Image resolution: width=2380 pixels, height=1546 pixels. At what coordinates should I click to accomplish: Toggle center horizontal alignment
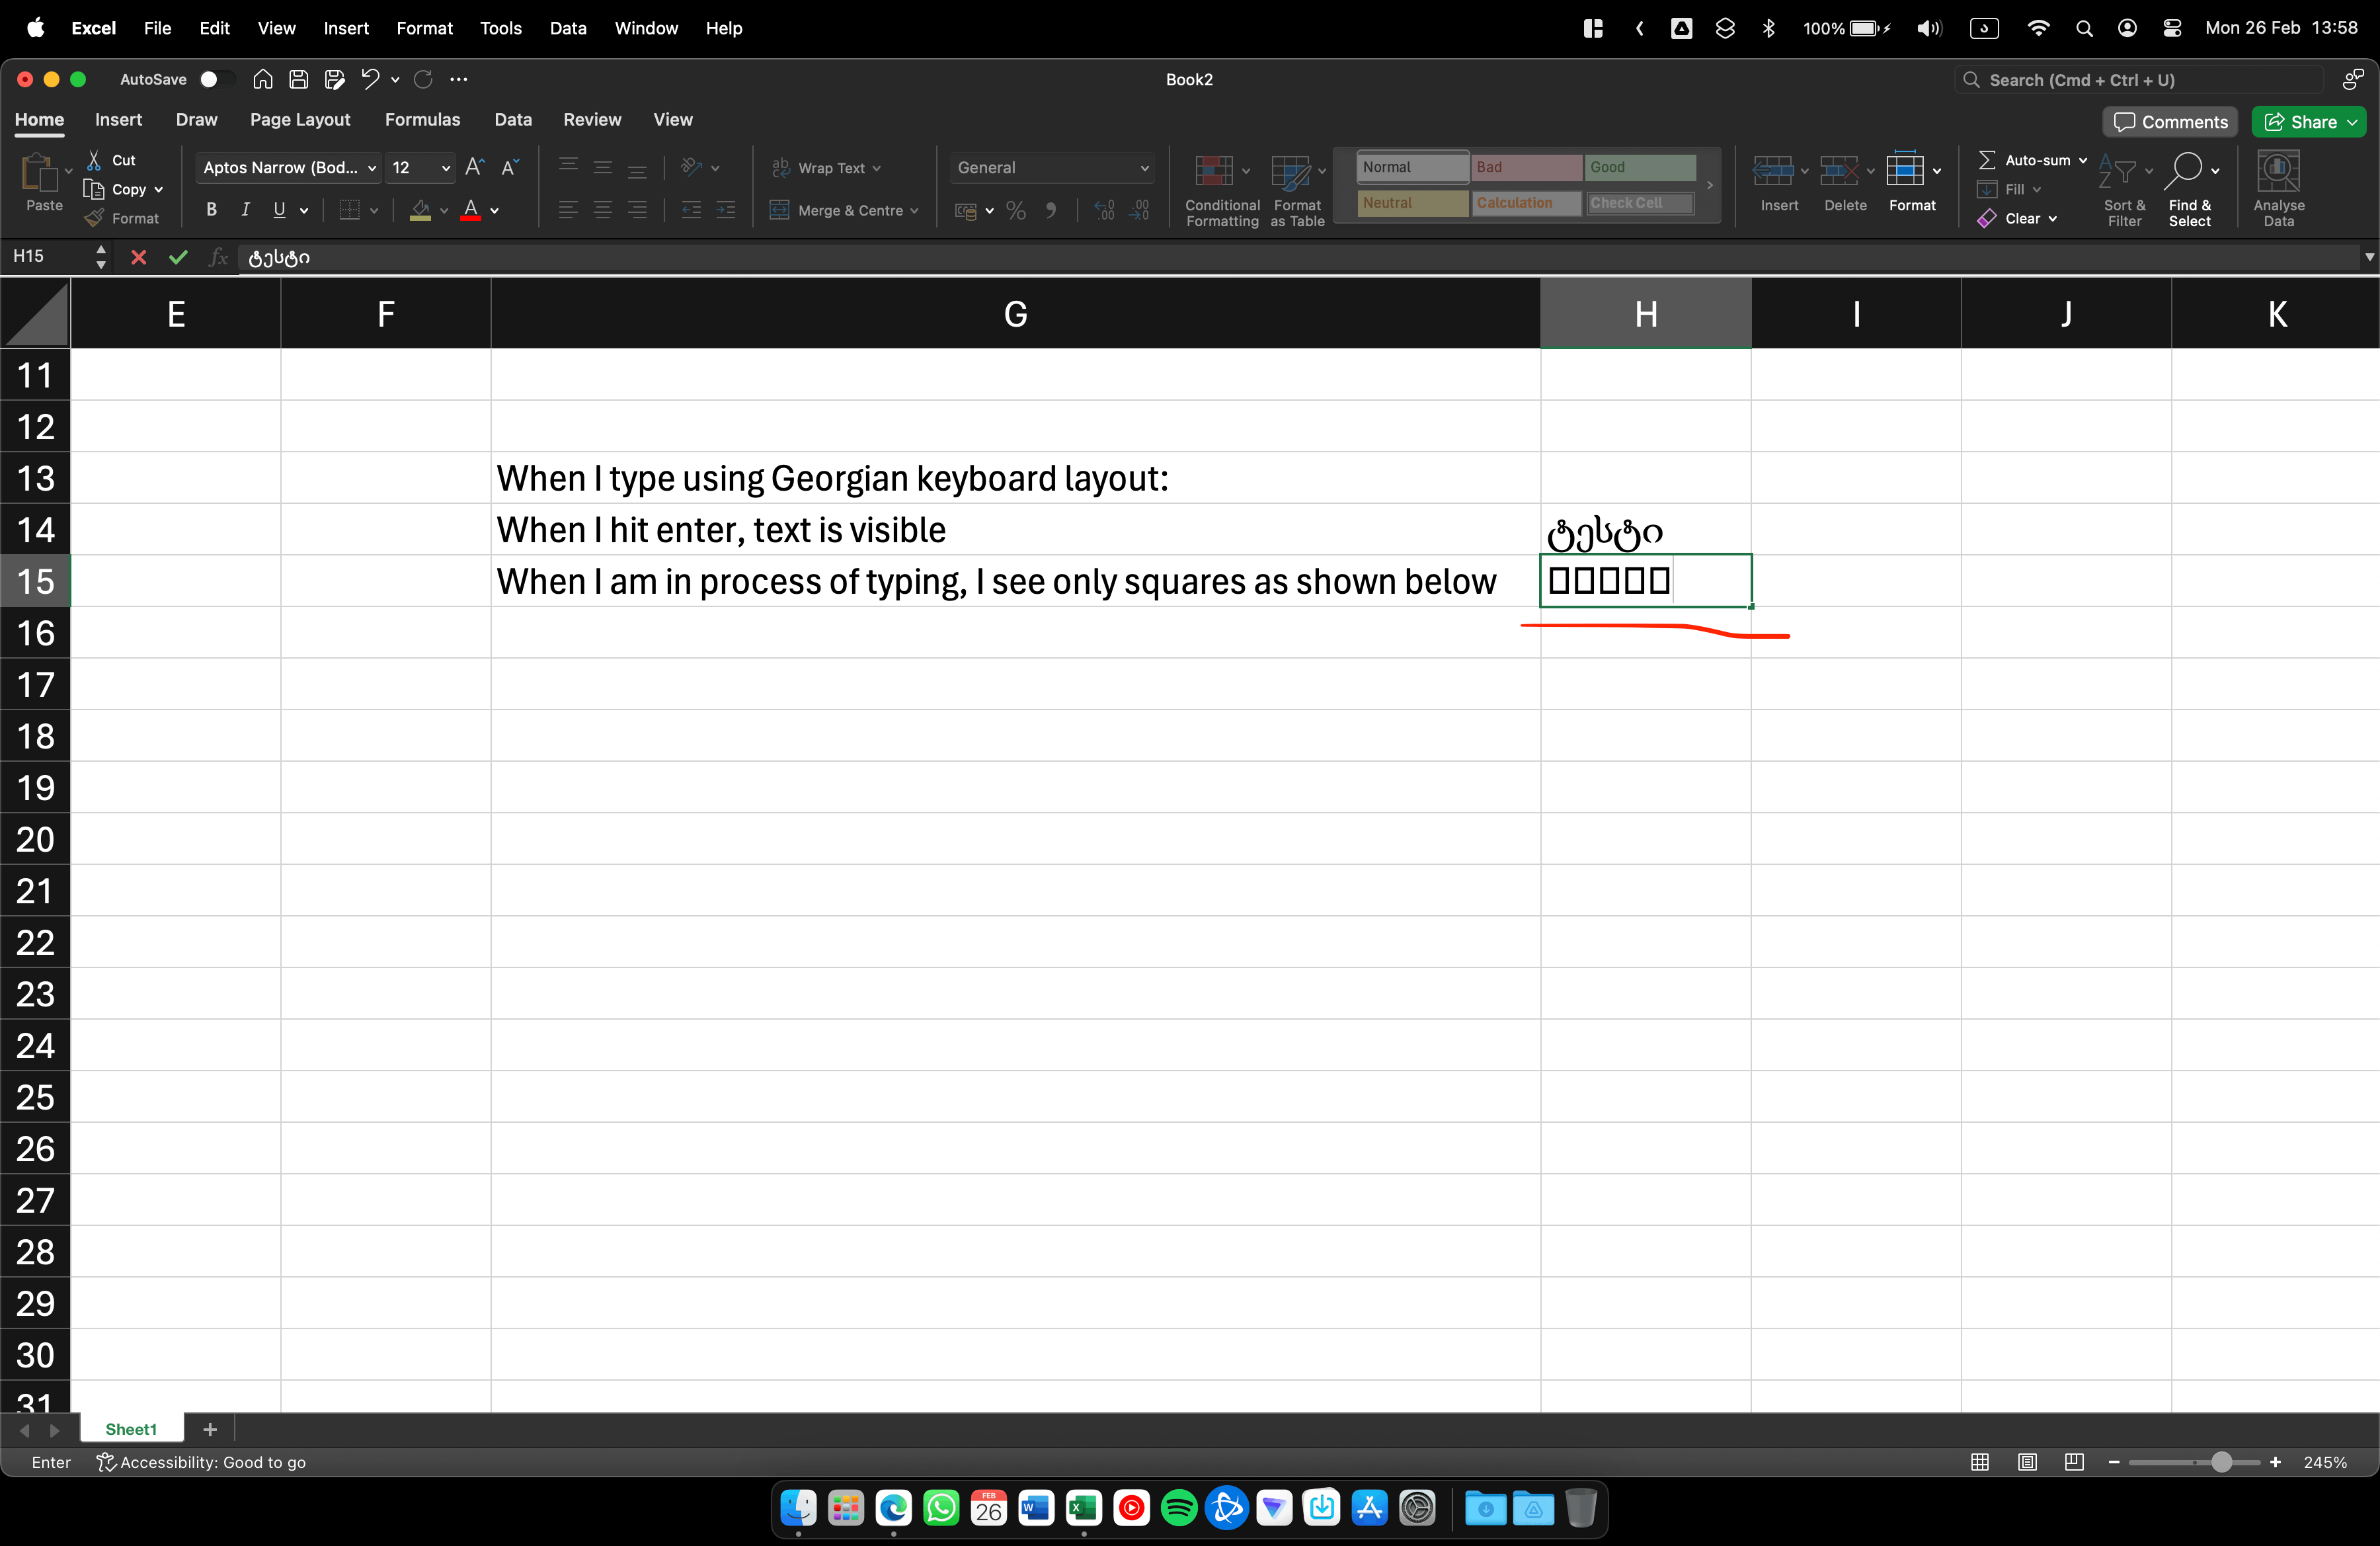point(603,210)
